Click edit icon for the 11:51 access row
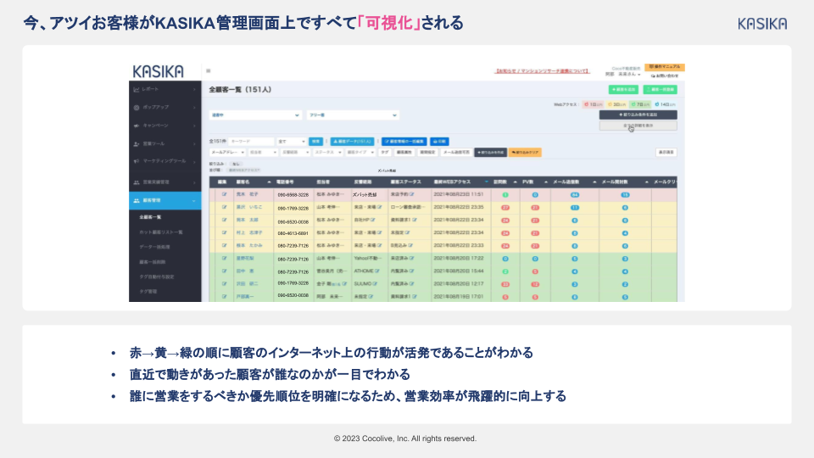The image size is (814, 458). 224,194
